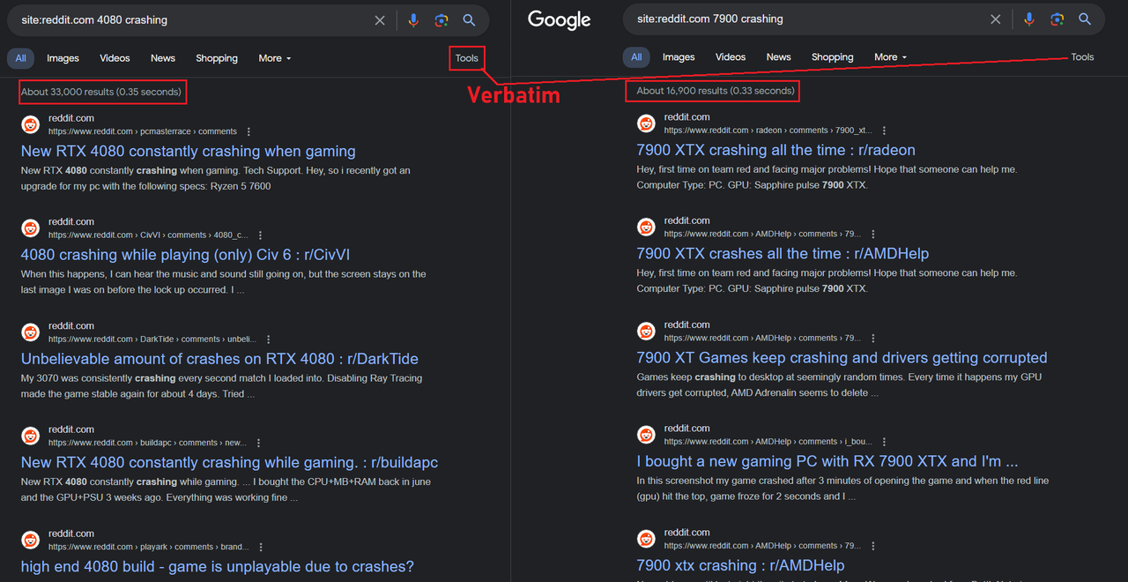Open 'high end 4080 build' result

pyautogui.click(x=218, y=566)
